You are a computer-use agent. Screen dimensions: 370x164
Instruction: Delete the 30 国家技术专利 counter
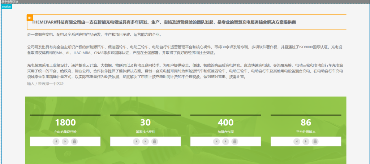(155, 141)
